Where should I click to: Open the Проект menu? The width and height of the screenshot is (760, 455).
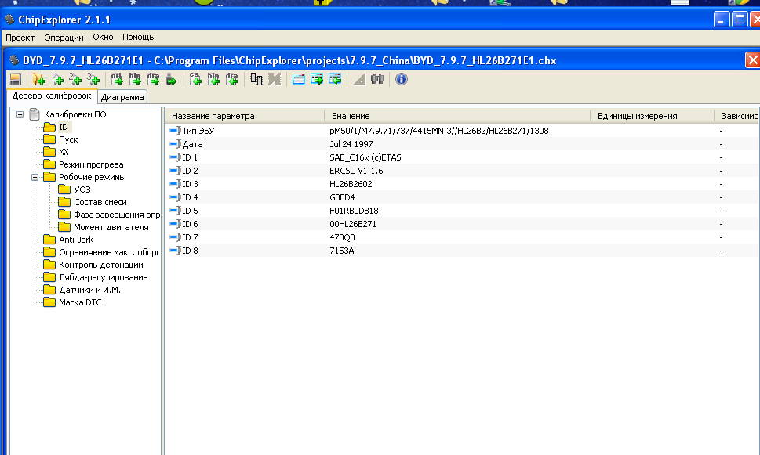coord(20,37)
